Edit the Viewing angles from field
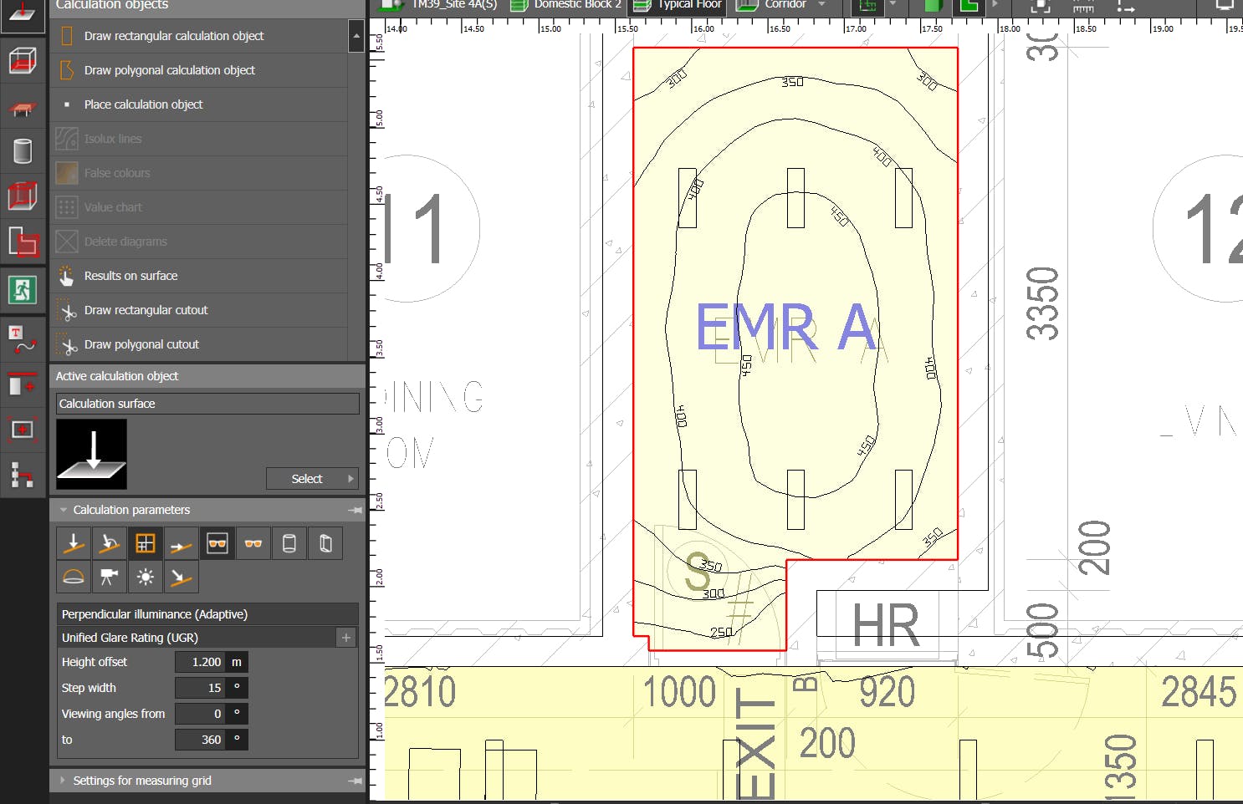Viewport: 1243px width, 804px height. tap(200, 714)
